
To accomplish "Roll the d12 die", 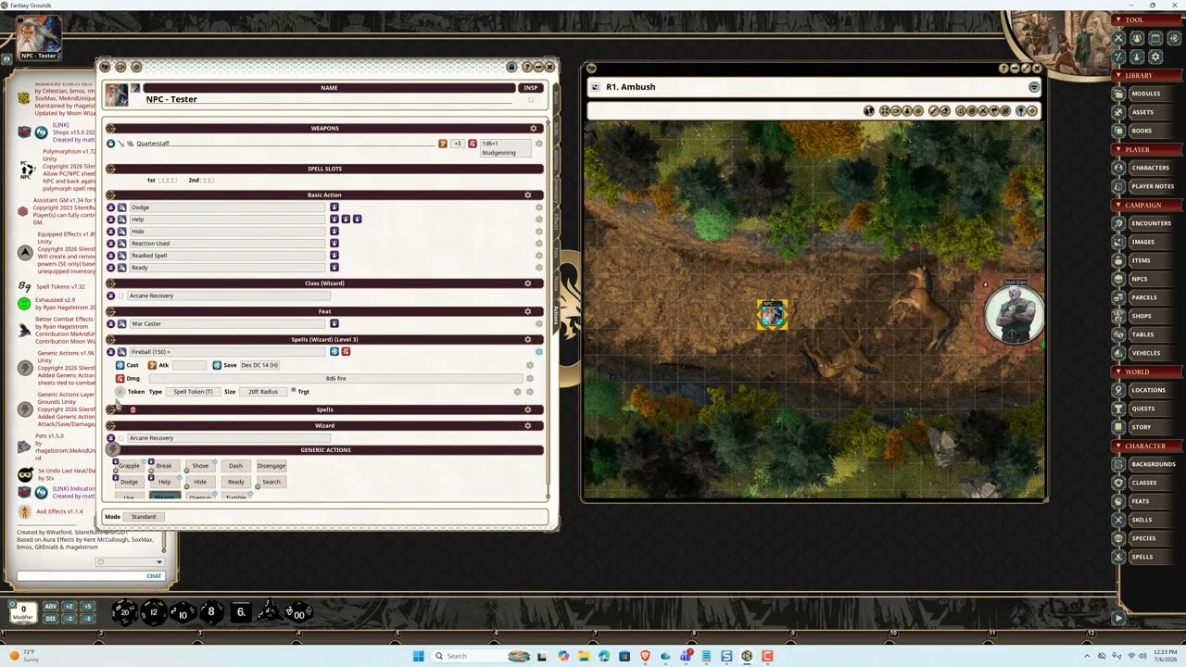I will 154,611.
